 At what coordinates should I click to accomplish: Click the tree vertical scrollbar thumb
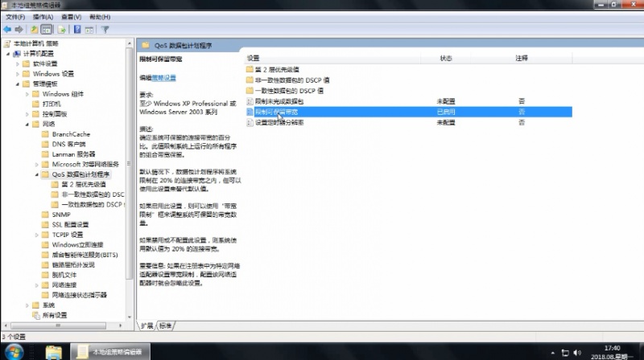click(130, 163)
